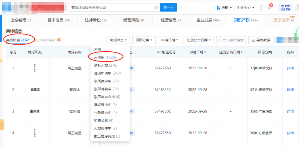Switch to 基本信息 tab

pyautogui.click(x=58, y=20)
